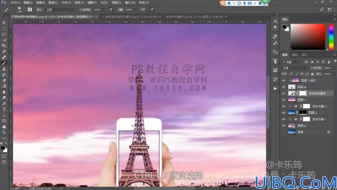Select the Pen tool
Viewport: 337px width, 190px height.
[x=4, y=103]
